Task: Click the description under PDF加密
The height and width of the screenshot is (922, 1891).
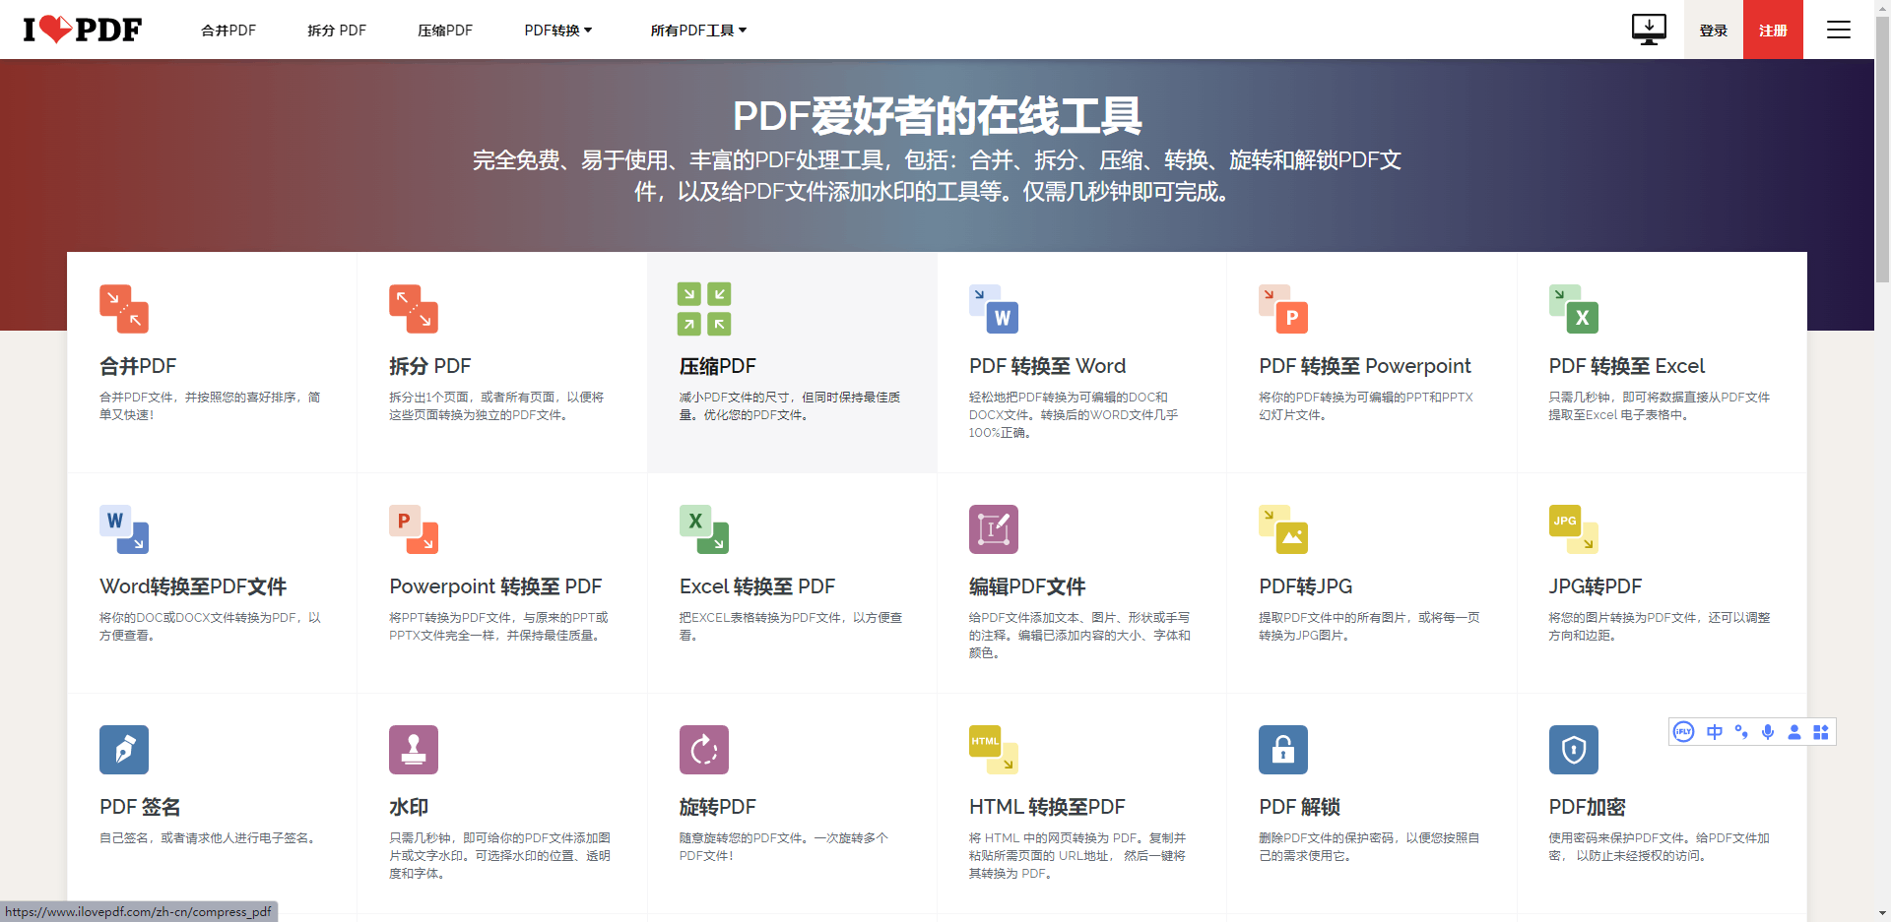Action: point(1660,847)
